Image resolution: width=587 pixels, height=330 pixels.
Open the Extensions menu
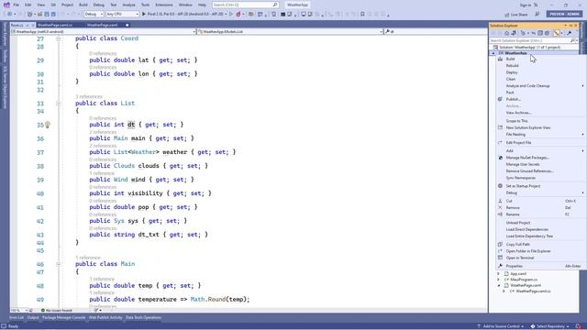tap(164, 5)
